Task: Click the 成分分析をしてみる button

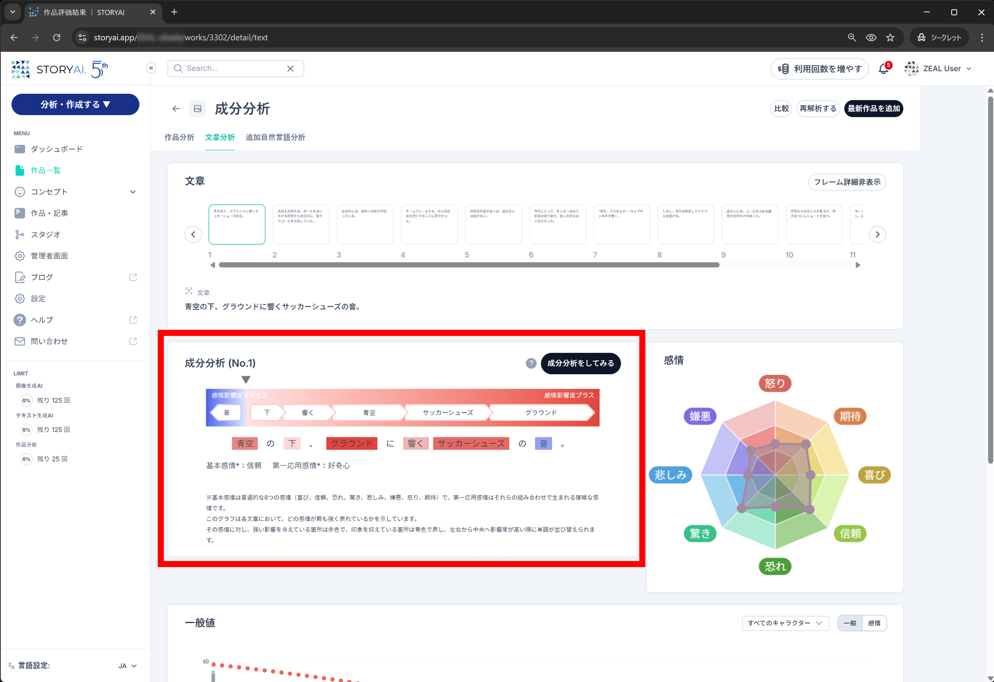Action: [x=580, y=363]
